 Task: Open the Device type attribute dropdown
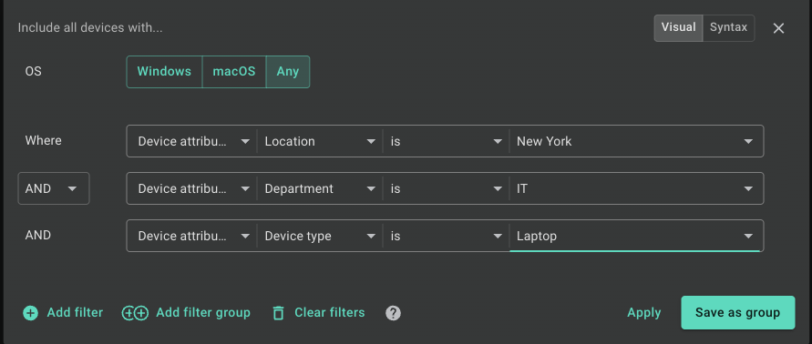click(x=320, y=236)
